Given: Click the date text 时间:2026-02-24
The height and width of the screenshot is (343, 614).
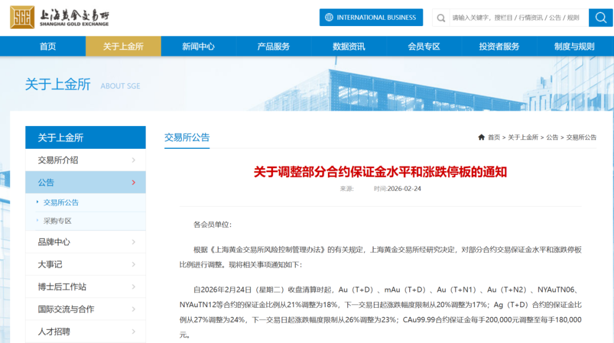Looking at the screenshot, I should [397, 189].
